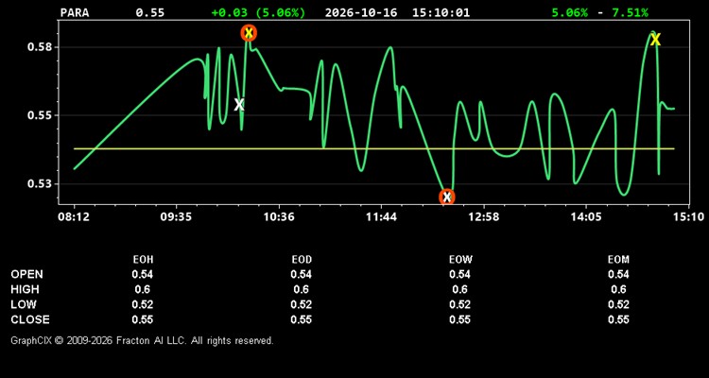709x378 pixels.
Task: Select the EOD column header
Action: point(302,260)
